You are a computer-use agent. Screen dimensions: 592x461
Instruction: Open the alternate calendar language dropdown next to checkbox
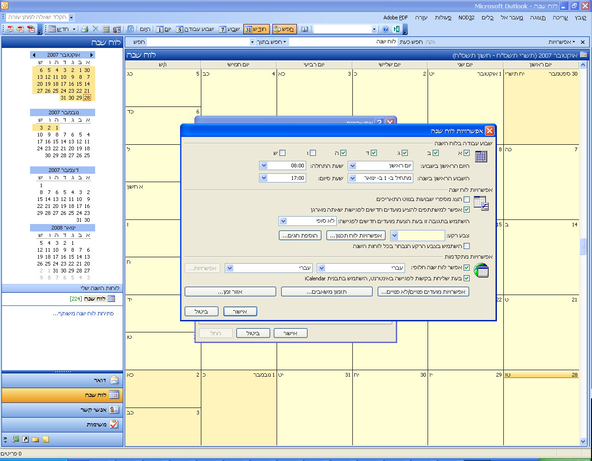(x=321, y=268)
